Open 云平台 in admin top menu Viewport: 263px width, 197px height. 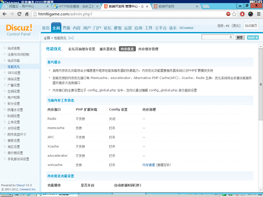click(161, 28)
